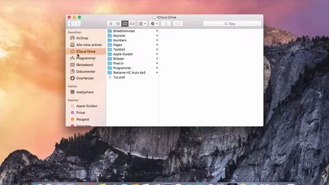
Task: Open AirDrop in the sidebar
Action: (x=86, y=38)
